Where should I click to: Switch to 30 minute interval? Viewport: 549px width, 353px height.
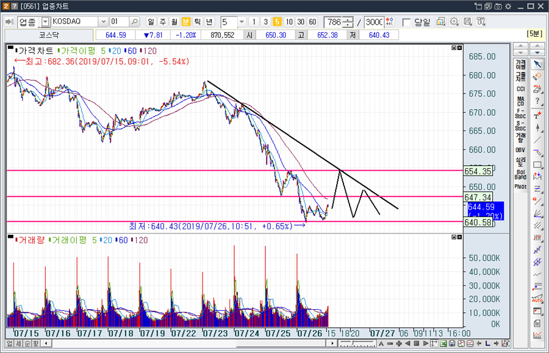[x=301, y=22]
